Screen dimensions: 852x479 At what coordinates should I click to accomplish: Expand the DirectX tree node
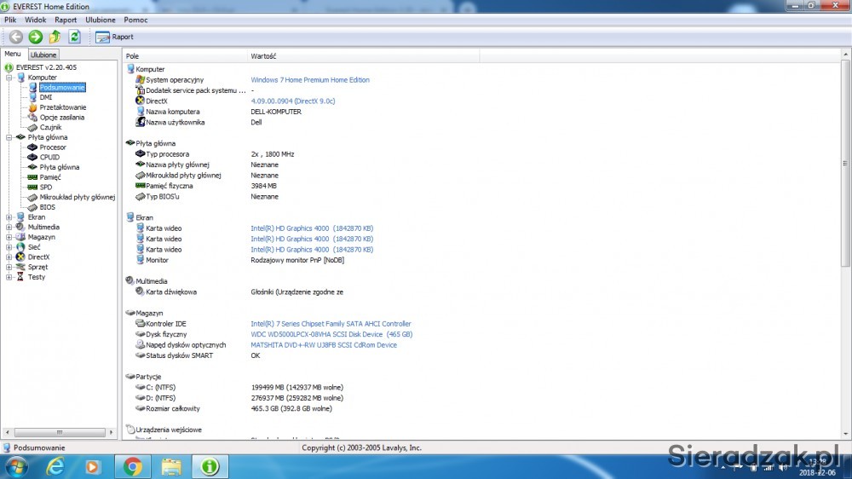point(9,257)
